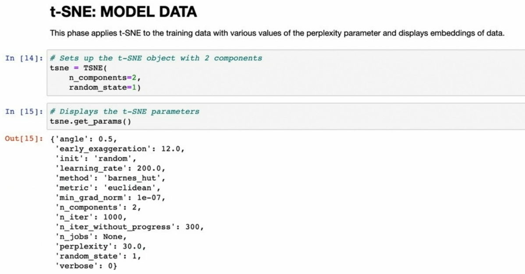
Task: Click the 'early_exaggeration': 12.0 output line
Action: (x=119, y=149)
